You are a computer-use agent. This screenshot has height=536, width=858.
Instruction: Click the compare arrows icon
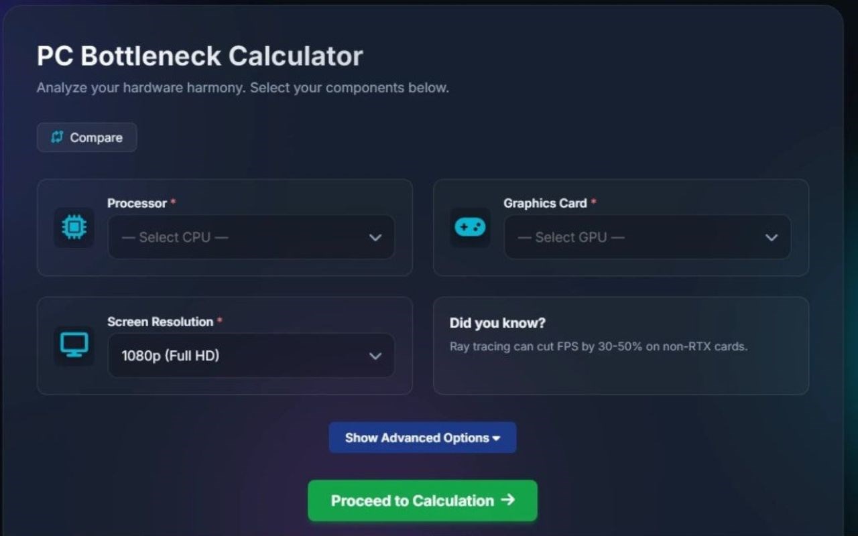point(57,137)
